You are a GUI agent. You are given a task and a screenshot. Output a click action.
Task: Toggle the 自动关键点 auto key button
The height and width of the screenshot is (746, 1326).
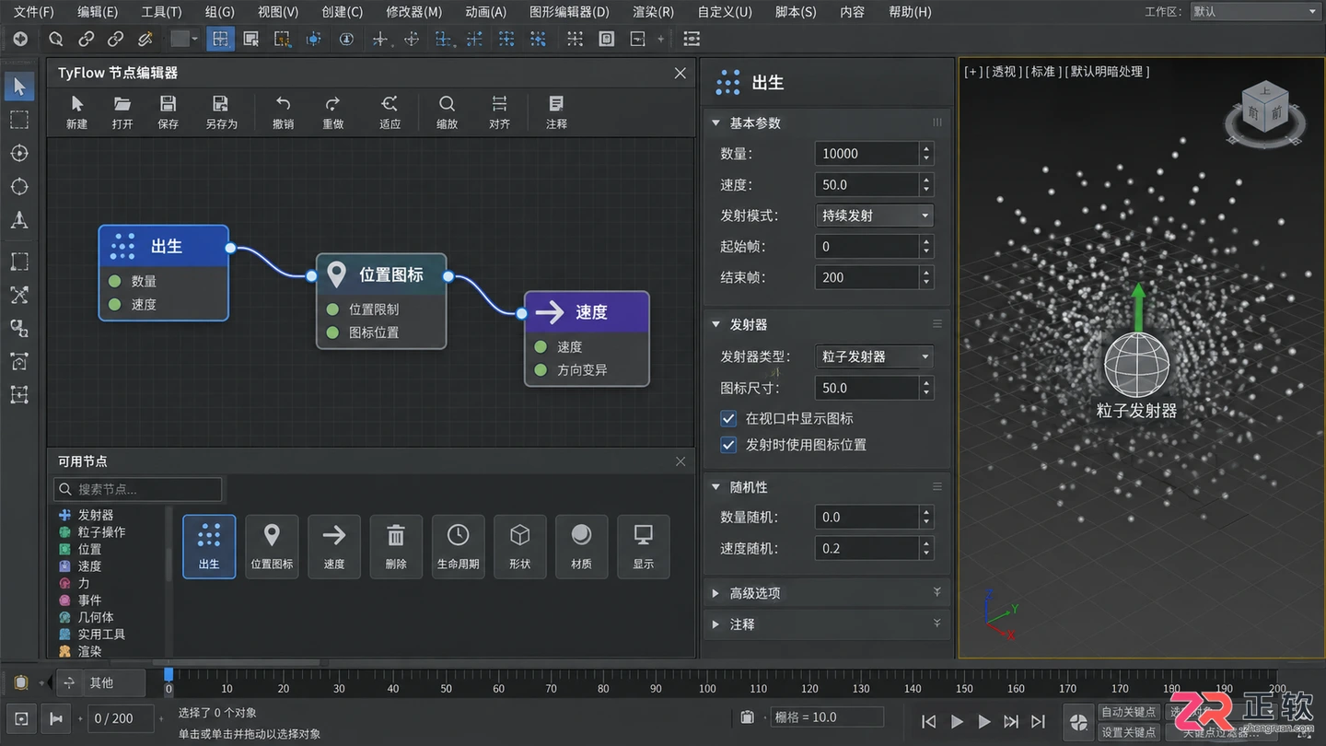pos(1129,712)
